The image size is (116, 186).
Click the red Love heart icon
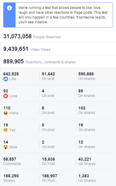(6, 96)
